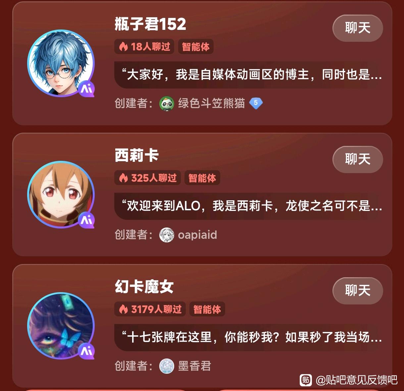Open the 幻卡魔女 butterfly eye avatar
The width and height of the screenshot is (404, 391).
(x=61, y=326)
